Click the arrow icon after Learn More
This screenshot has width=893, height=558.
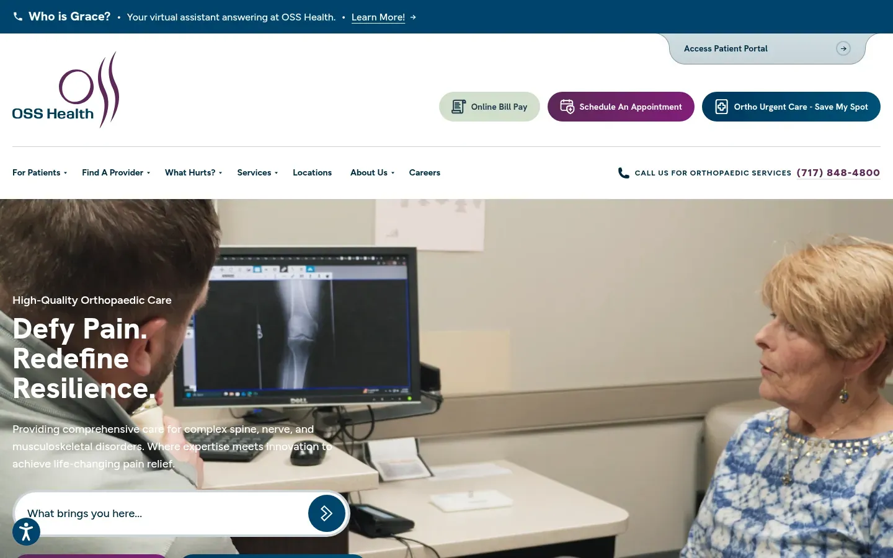[413, 17]
